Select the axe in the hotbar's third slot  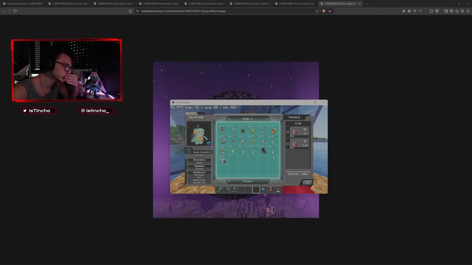point(234,190)
